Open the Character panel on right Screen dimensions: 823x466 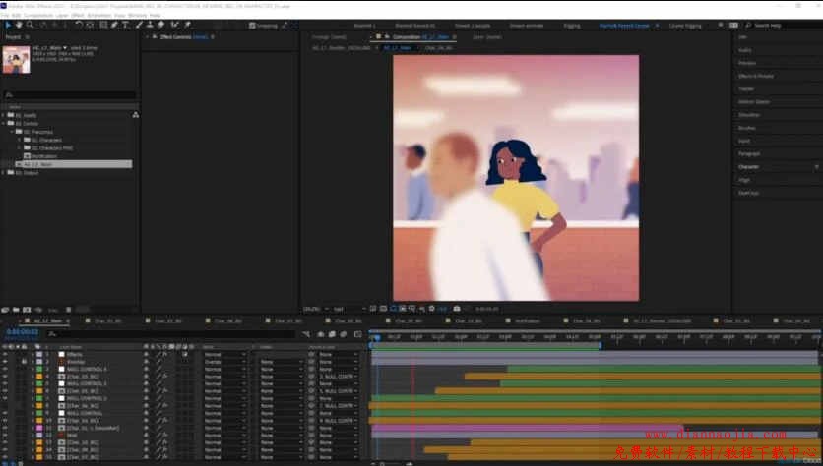point(750,166)
